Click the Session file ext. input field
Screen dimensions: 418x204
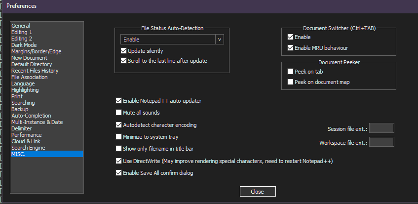point(381,128)
